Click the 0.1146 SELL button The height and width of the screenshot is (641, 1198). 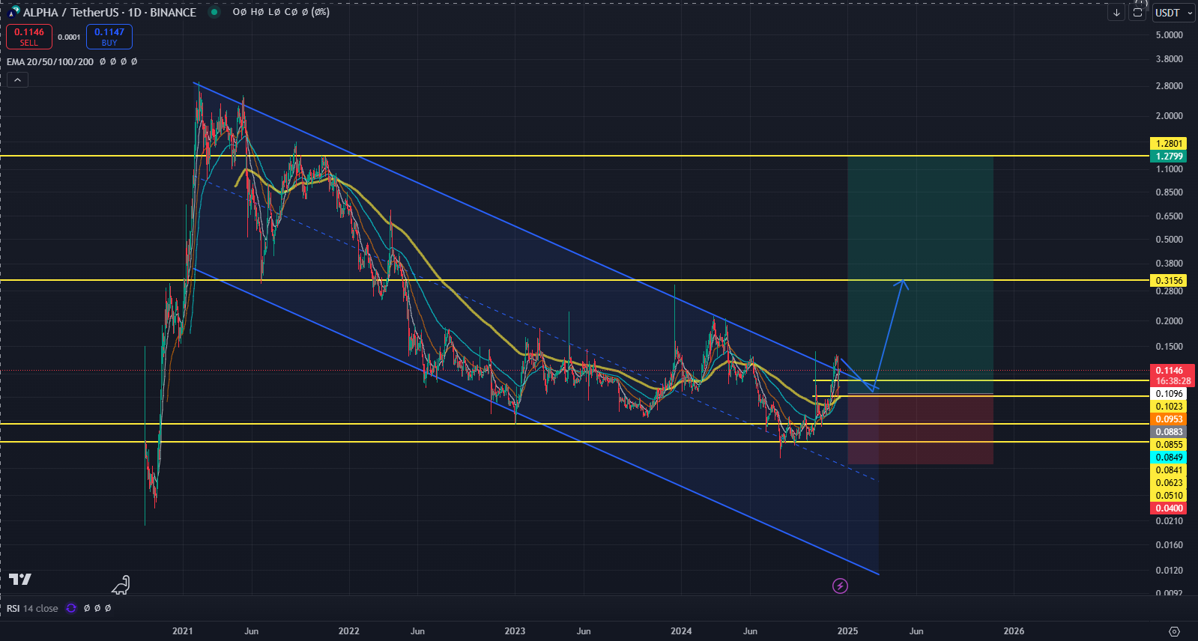click(29, 37)
